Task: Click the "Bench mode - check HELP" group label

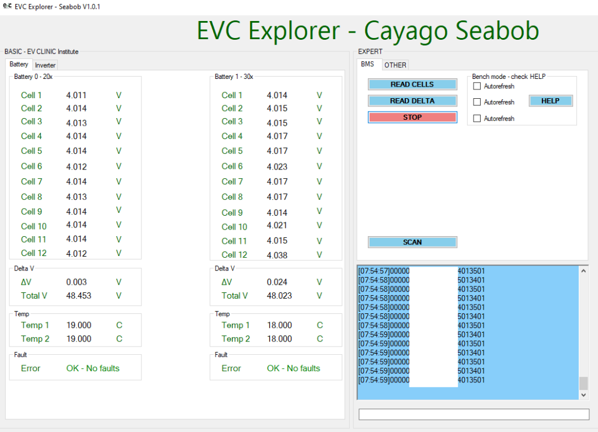Action: 509,77
